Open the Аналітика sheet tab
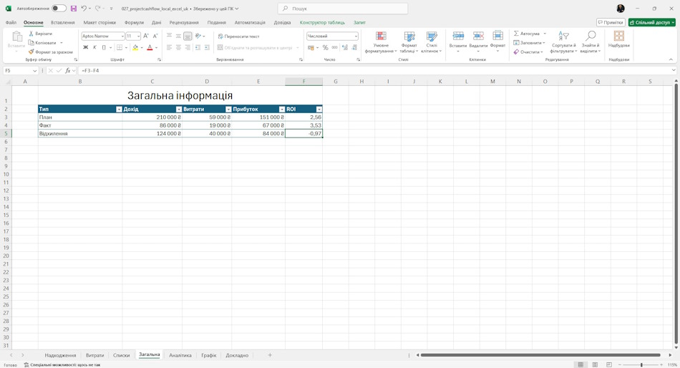 180,355
